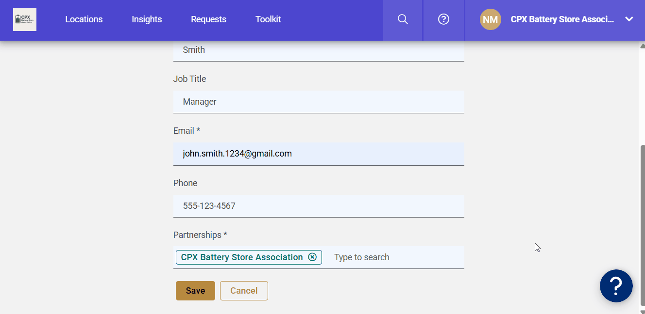Click the CPX Battery Store Association logo
Viewport: 645px width, 314px height.
[25, 19]
